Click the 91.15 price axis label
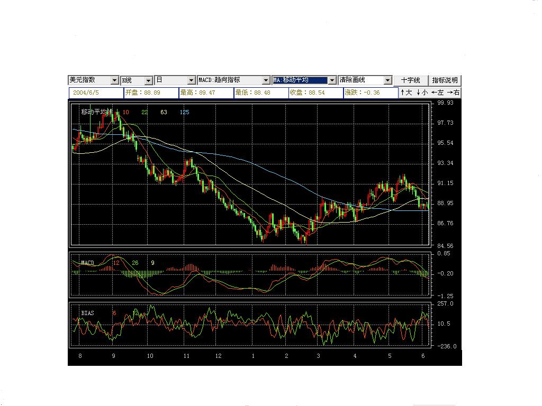 pos(445,183)
